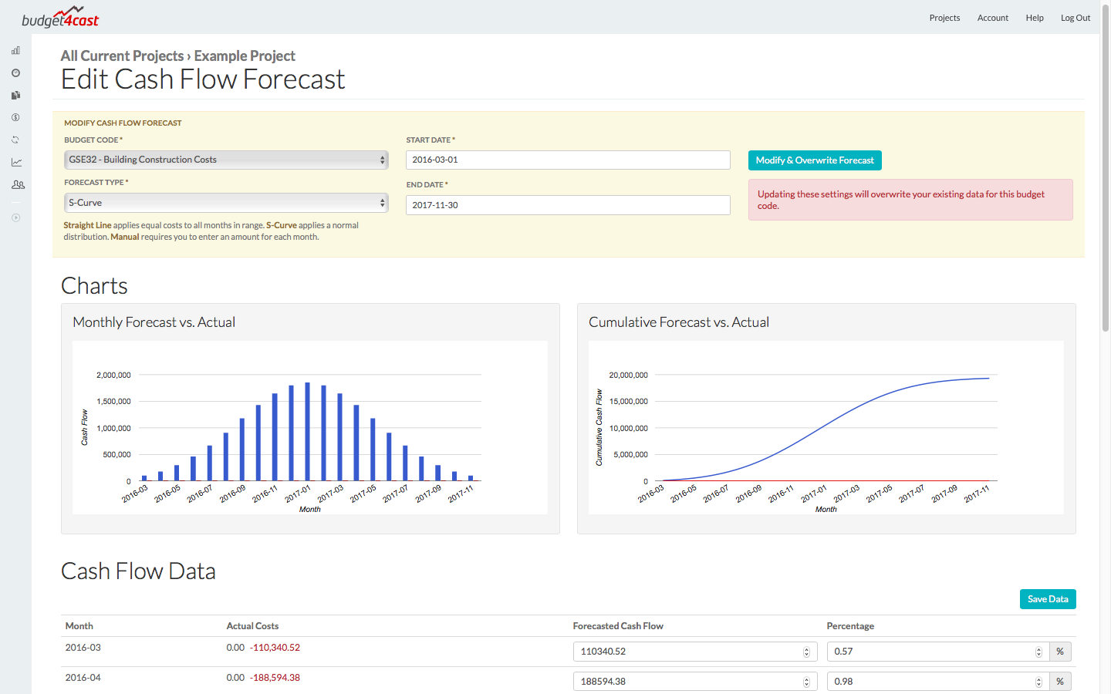Click the dollar sign budget icon
Image resolution: width=1111 pixels, height=694 pixels.
pos(15,117)
